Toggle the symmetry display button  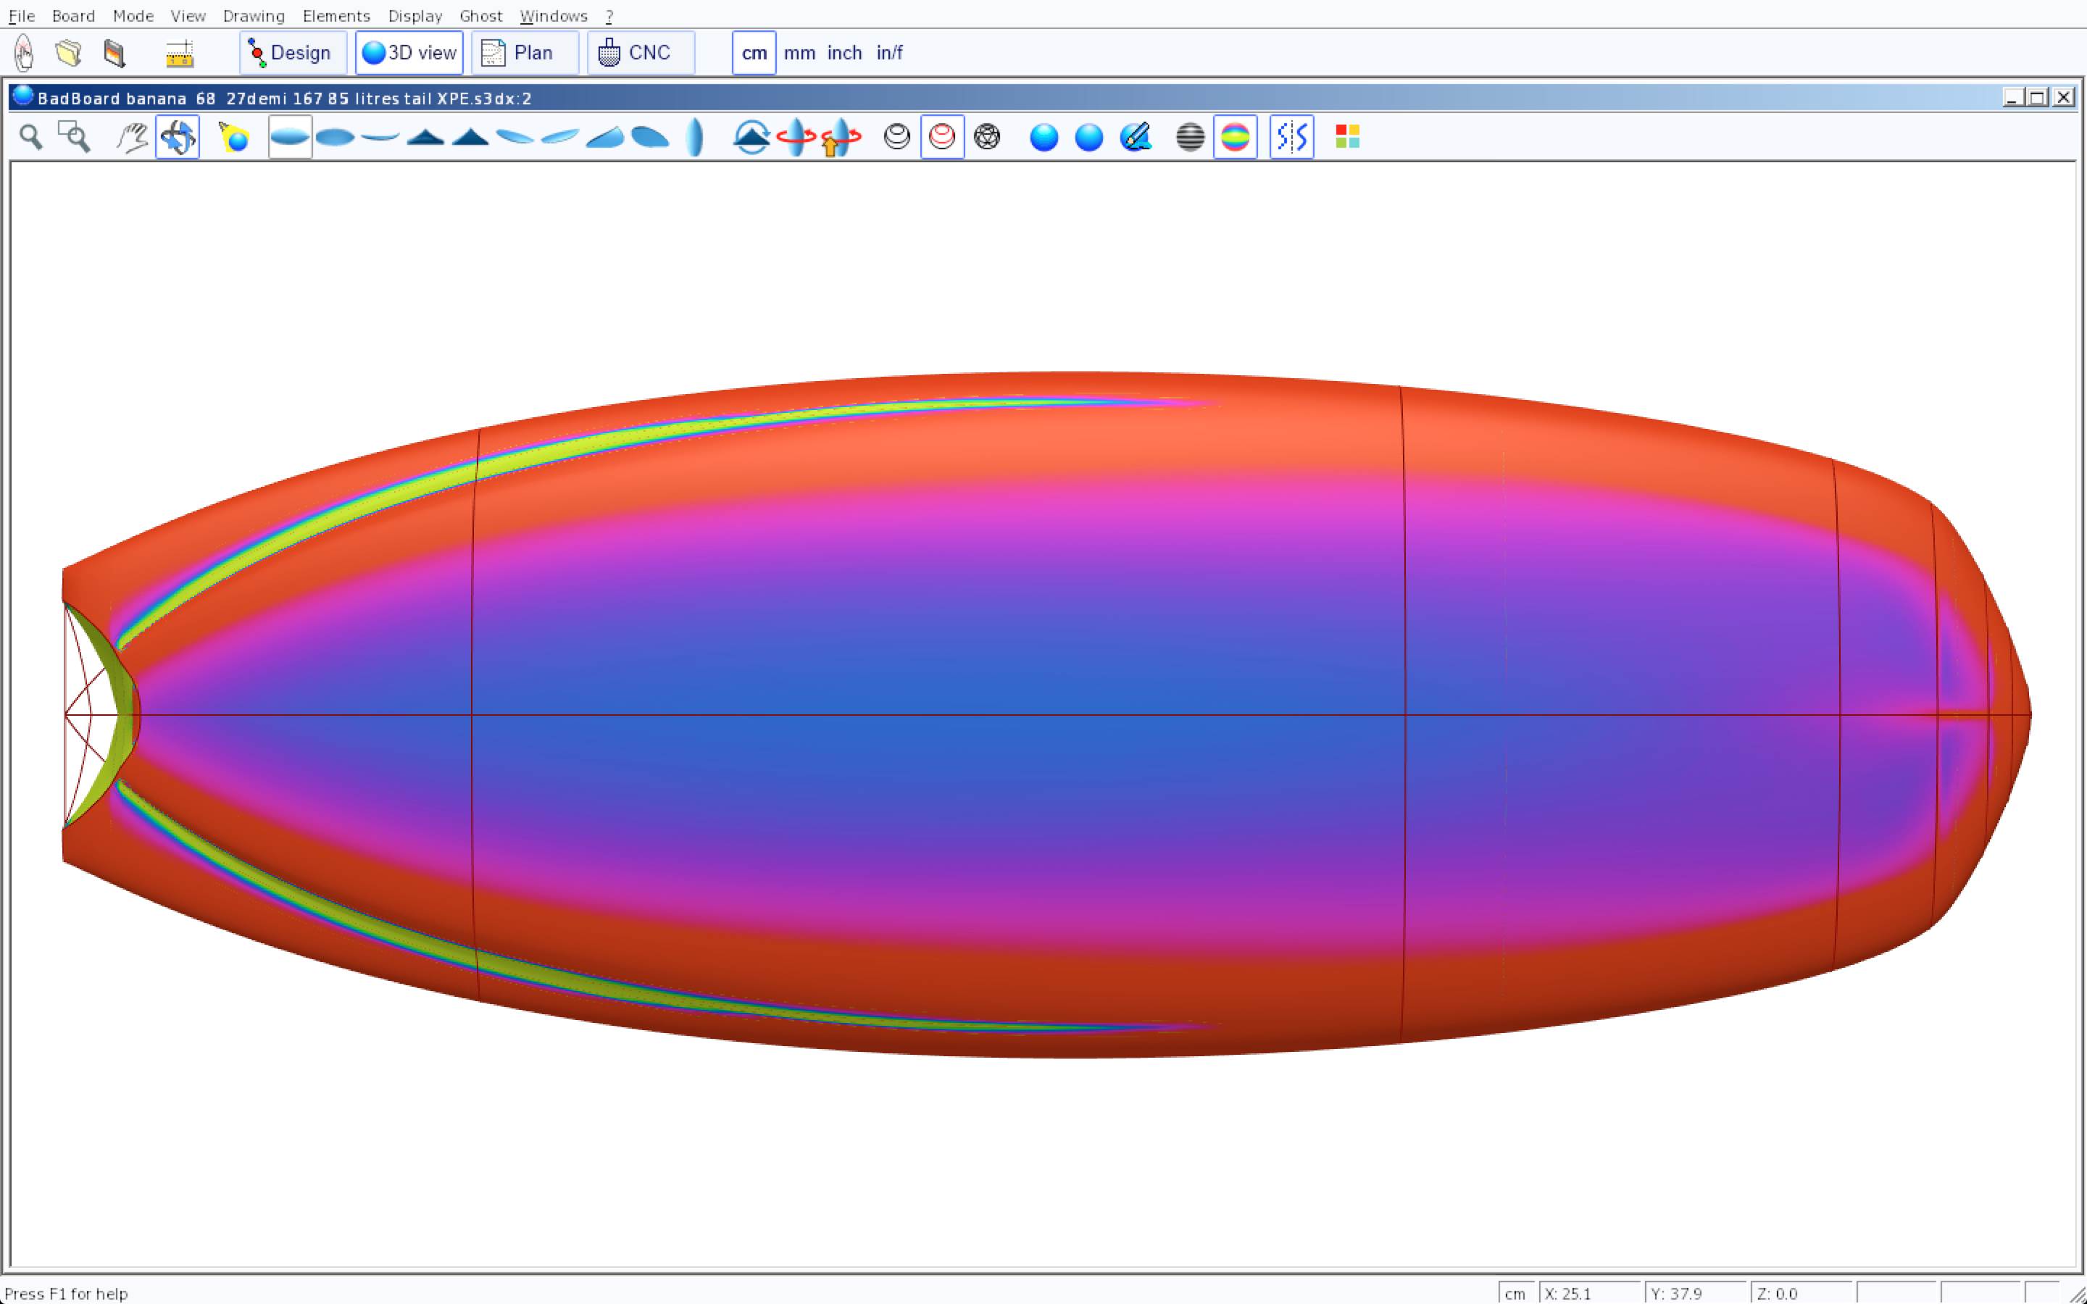pos(1291,137)
